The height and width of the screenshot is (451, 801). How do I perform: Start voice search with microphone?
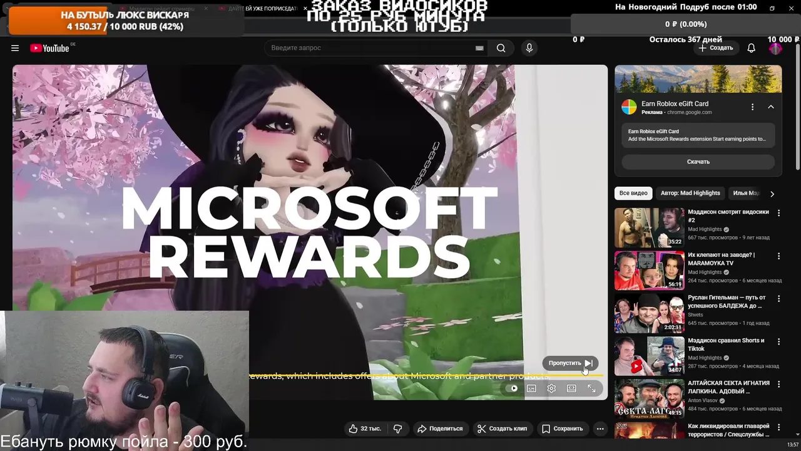click(x=529, y=48)
